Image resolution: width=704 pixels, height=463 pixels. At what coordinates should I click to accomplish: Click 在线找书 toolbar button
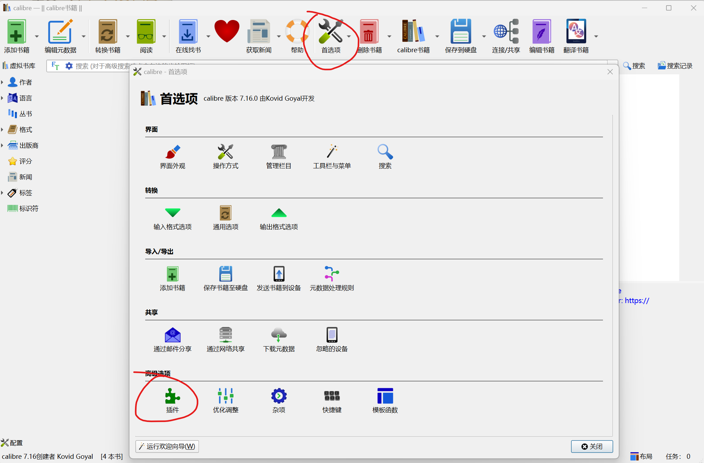[x=188, y=36]
